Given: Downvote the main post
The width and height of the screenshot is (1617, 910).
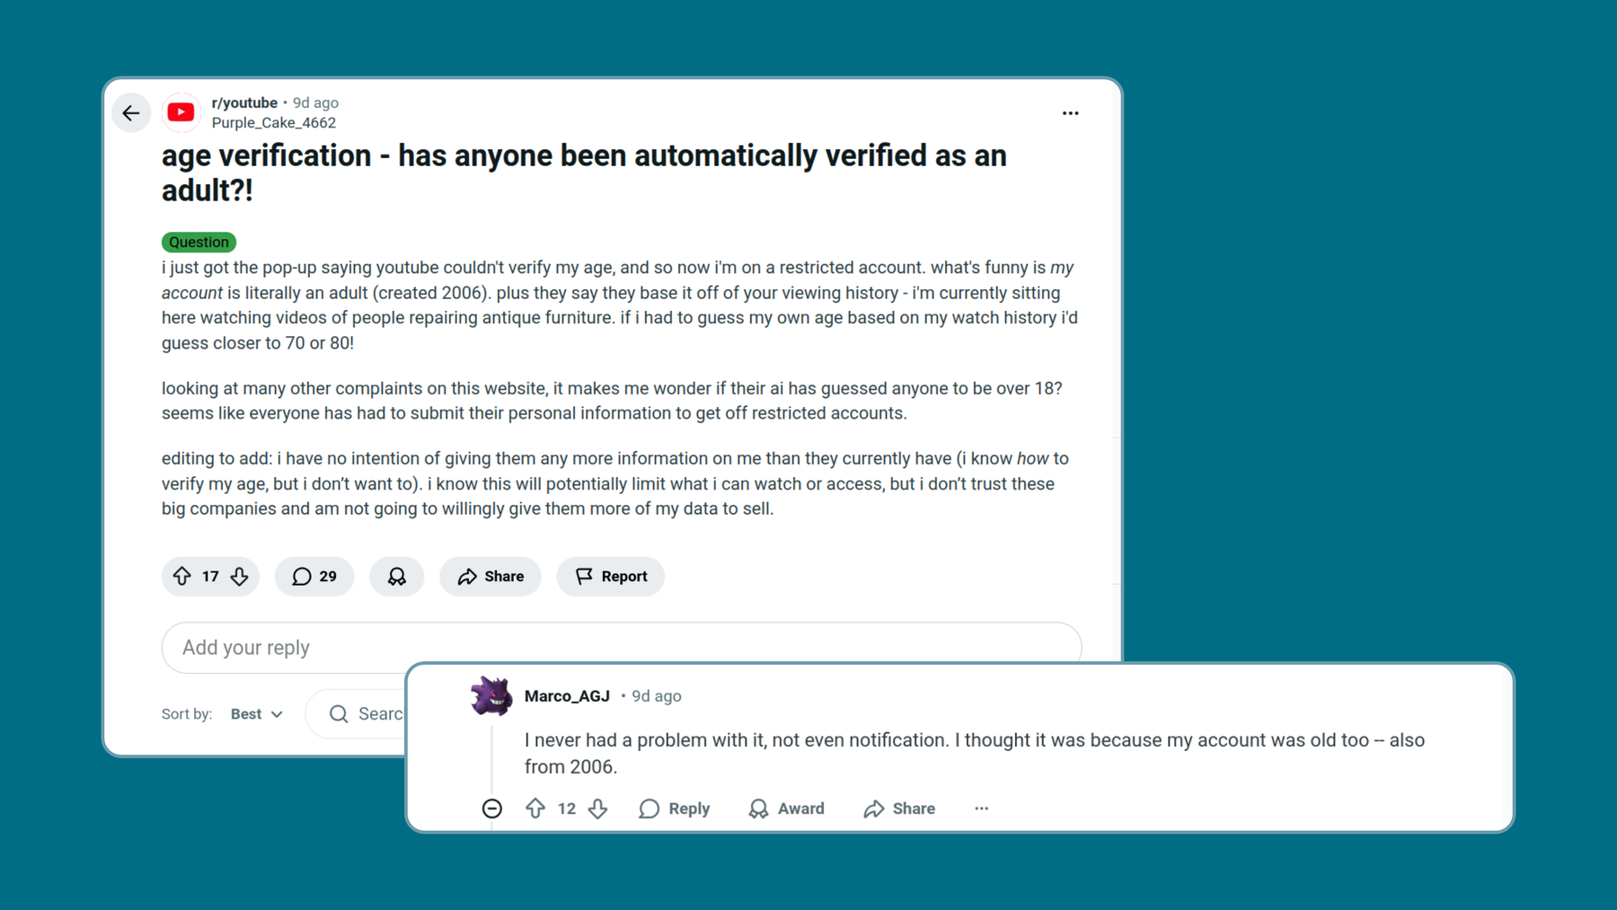Looking at the screenshot, I should pos(238,577).
